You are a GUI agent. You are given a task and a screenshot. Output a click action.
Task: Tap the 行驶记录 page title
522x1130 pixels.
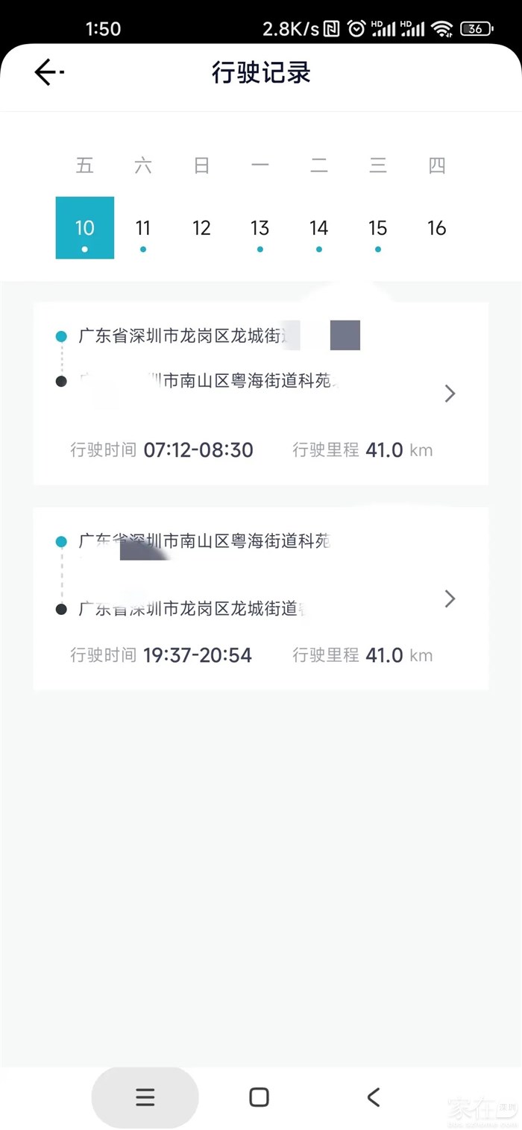pos(261,73)
